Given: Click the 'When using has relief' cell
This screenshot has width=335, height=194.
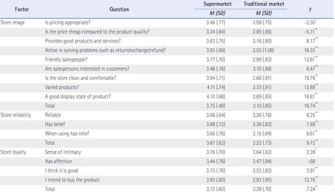Looking at the screenshot, I should (x=67, y=133).
